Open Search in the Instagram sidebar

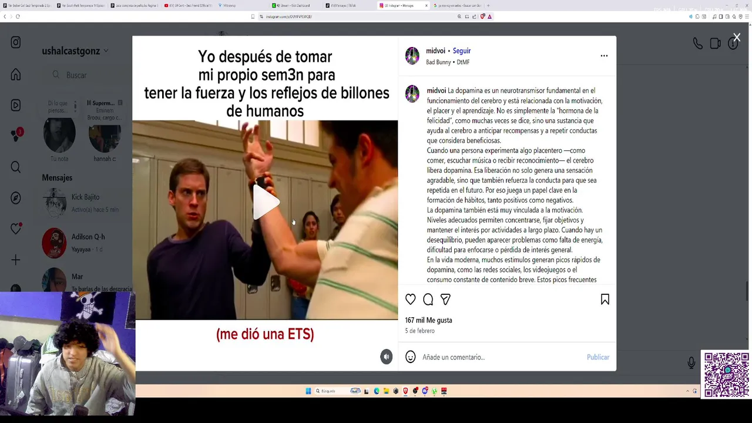16,167
